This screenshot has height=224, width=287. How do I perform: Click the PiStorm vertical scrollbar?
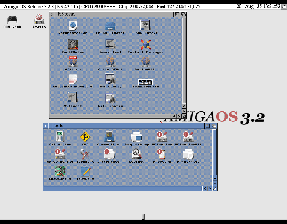(184, 60)
